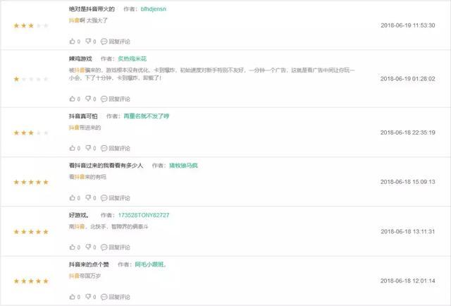Viewport: 451px width, 306px height.
Task: Dislike the 抖音真可怕 review
Action: click(88, 148)
